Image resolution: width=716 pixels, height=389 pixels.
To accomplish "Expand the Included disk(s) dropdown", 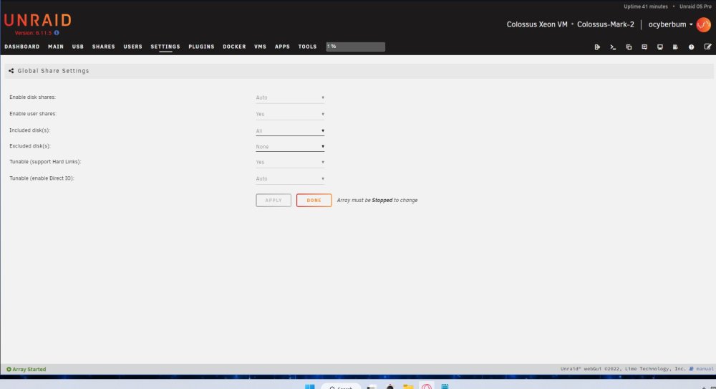I will click(290, 130).
